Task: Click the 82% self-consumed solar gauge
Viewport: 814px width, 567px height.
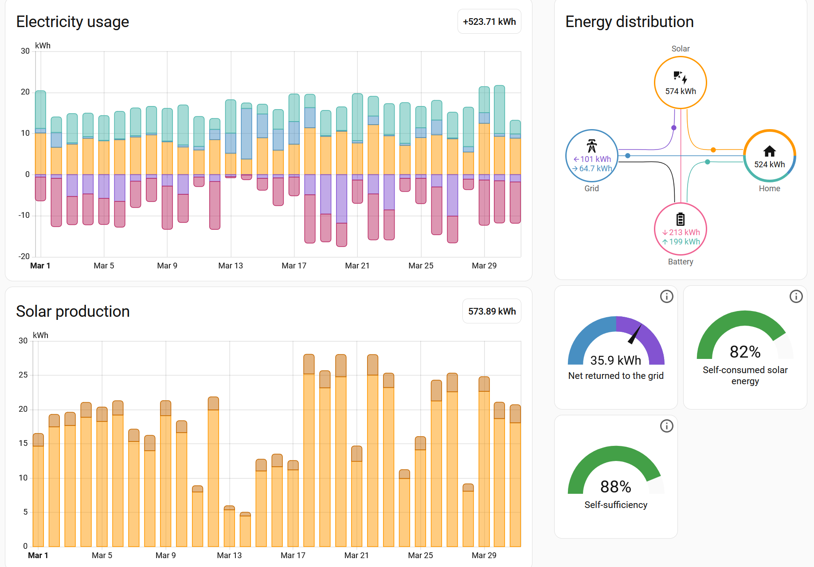Action: [x=745, y=337]
